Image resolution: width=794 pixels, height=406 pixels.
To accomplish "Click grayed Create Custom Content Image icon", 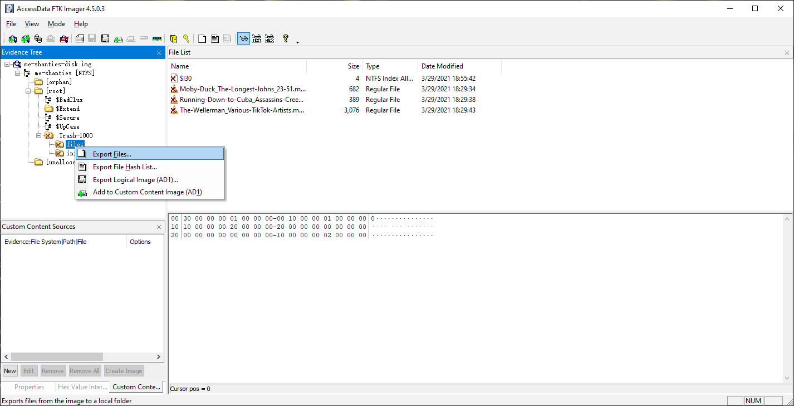I will click(131, 38).
